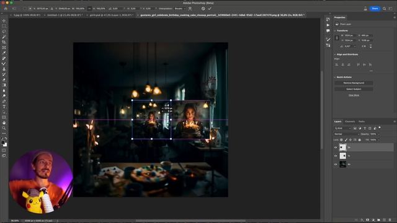Add a layer style with fx icon
Image resolution: width=397 pixels, height=223 pixels.
pyautogui.click(x=362, y=220)
